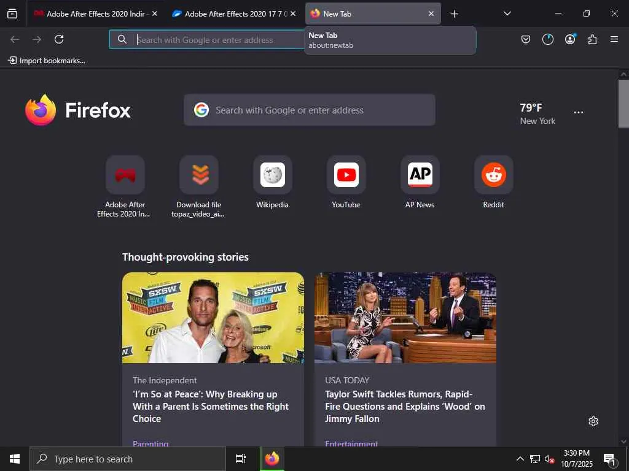
Task: Open the Download file topaz_video_ai shortcut
Action: click(x=198, y=186)
